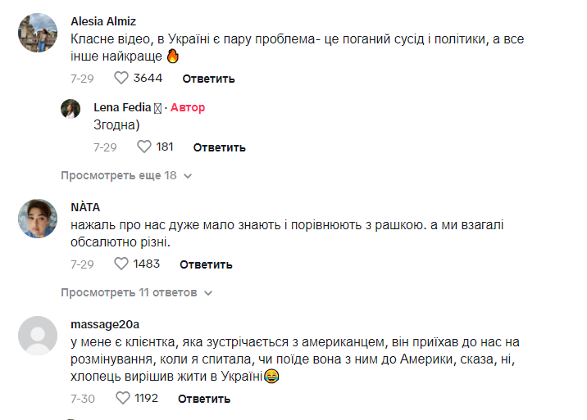Open NÀTA username link
Screen dimensions: 587x420
click(85, 206)
